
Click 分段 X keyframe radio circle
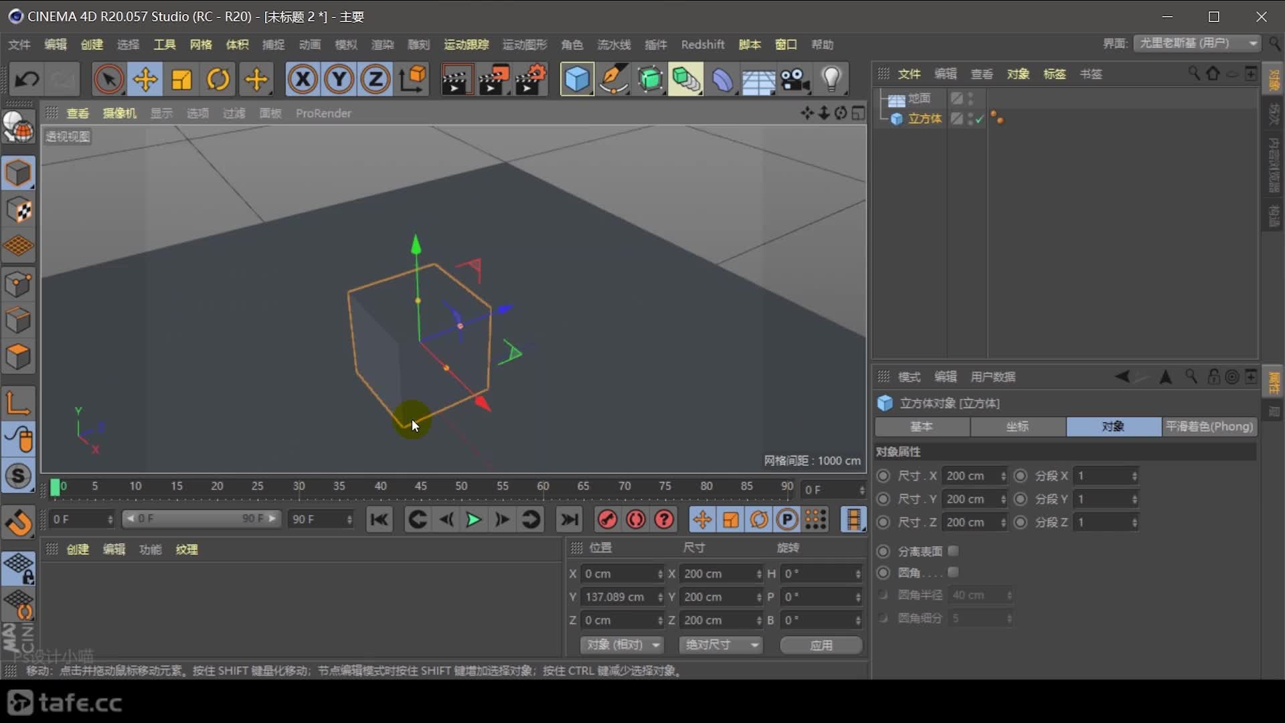(x=1020, y=475)
